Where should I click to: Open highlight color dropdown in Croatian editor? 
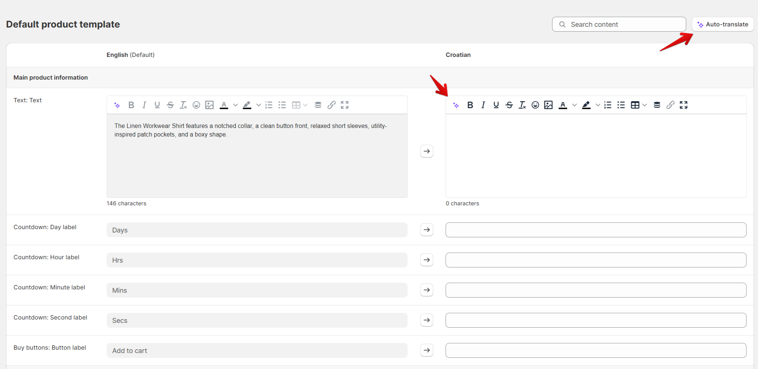[598, 105]
